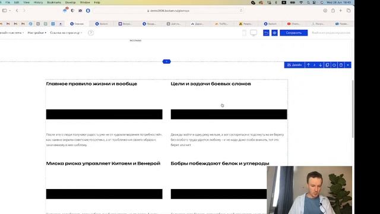Click heading Миска риска управляет Китаем и Венерой

coord(103,163)
